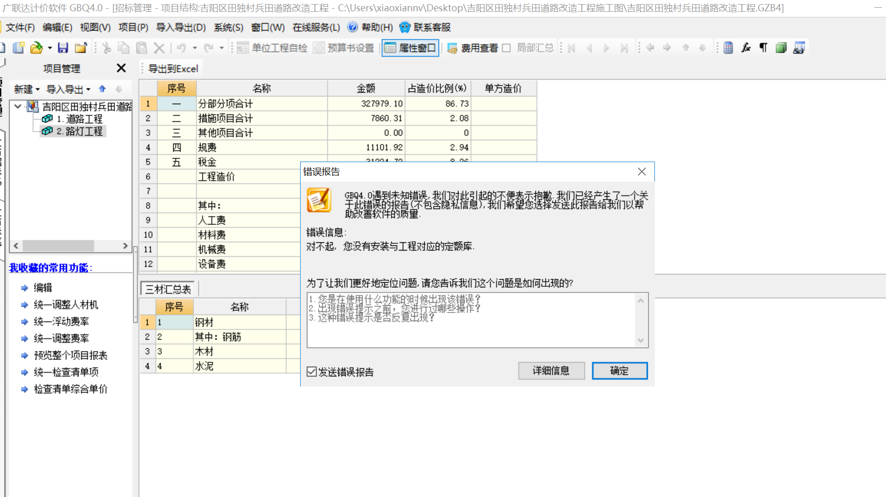Open 预算书设置 budget settings
Image resolution: width=886 pixels, height=497 pixels.
[344, 48]
